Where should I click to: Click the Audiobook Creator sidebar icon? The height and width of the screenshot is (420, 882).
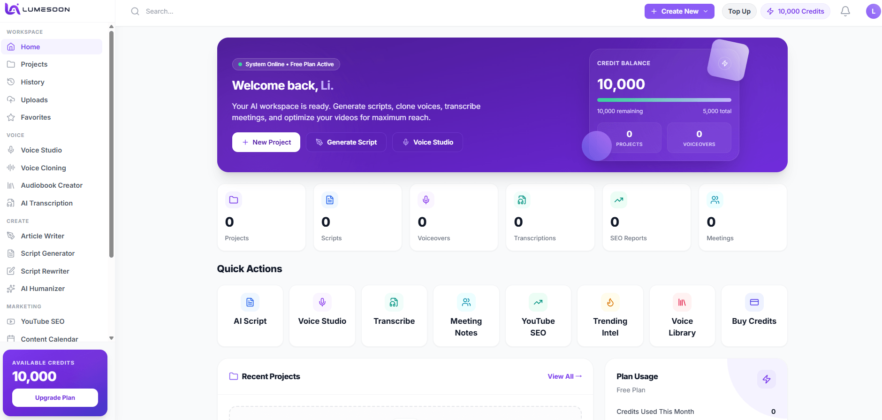click(11, 185)
